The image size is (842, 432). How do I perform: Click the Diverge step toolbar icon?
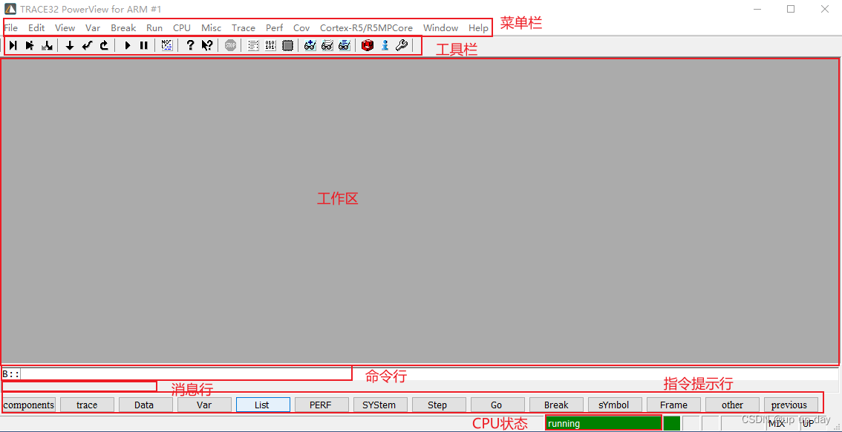tap(47, 45)
